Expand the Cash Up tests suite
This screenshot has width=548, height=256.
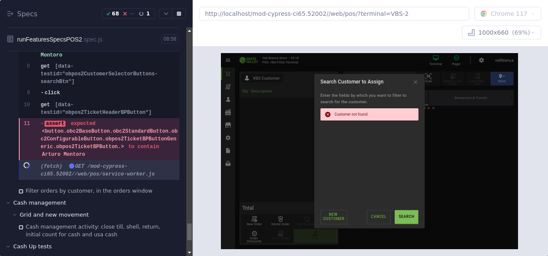(9, 247)
